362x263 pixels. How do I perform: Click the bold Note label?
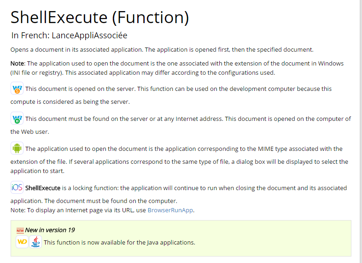(18, 63)
